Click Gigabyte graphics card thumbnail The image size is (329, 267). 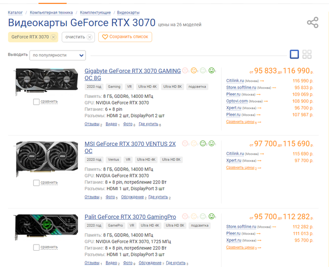(x=46, y=82)
